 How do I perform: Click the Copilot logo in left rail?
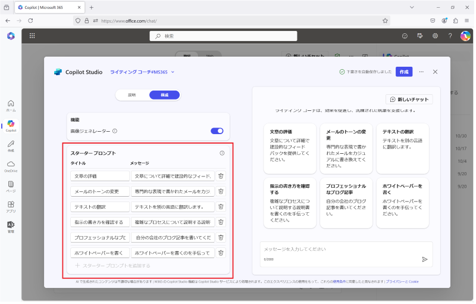(x=11, y=36)
